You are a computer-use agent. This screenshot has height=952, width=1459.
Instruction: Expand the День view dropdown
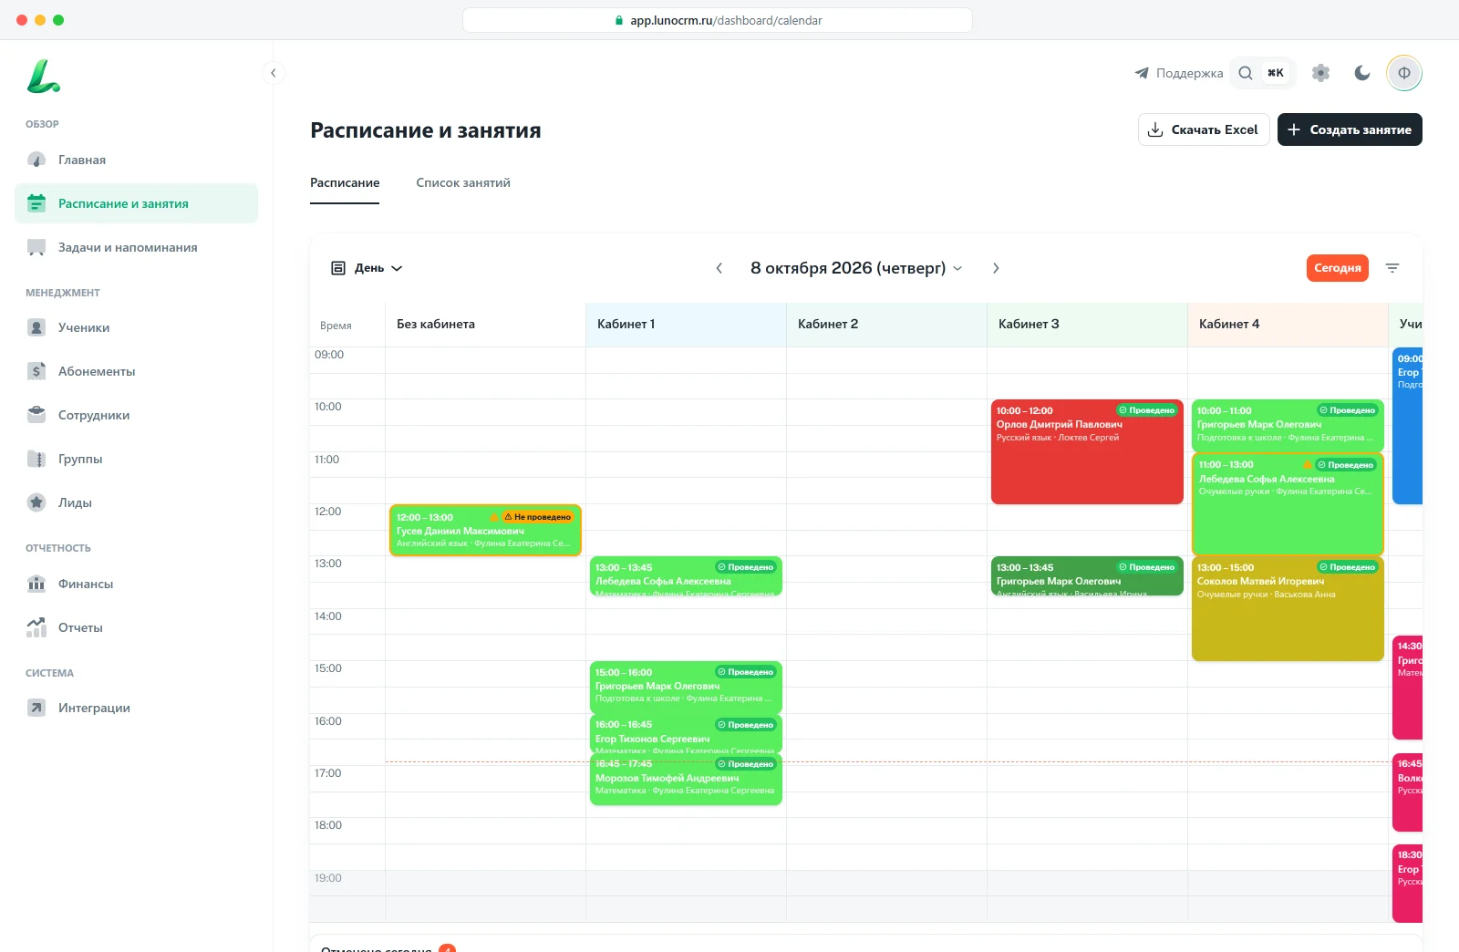point(367,268)
